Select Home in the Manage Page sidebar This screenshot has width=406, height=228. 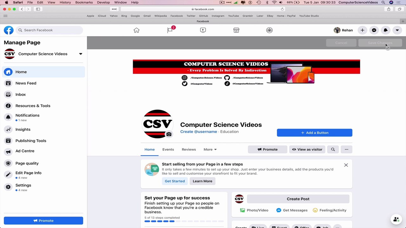point(43,72)
